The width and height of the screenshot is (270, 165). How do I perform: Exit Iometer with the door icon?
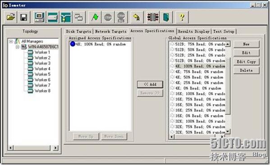click(x=166, y=17)
